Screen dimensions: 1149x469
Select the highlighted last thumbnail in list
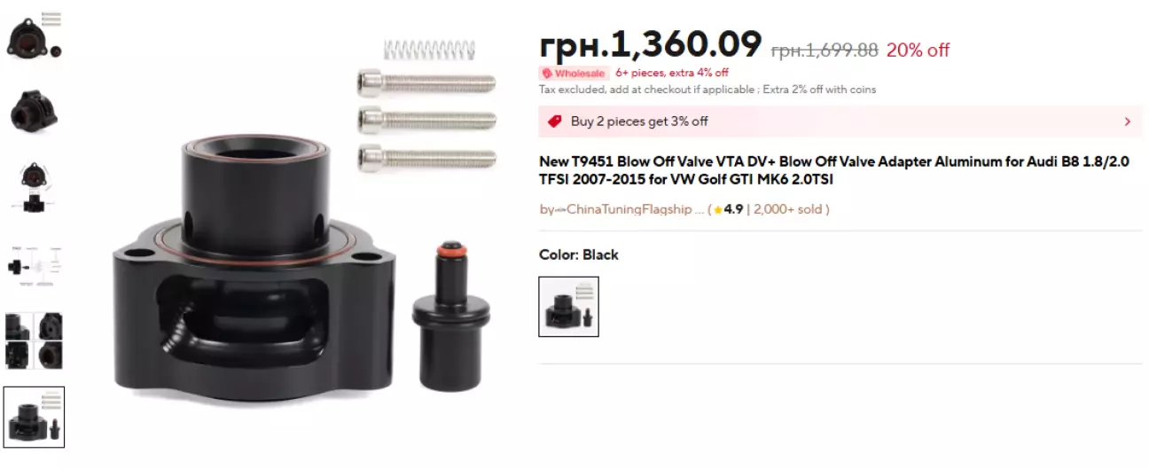pos(35,417)
